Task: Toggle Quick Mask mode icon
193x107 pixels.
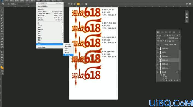Action: coord(2,71)
